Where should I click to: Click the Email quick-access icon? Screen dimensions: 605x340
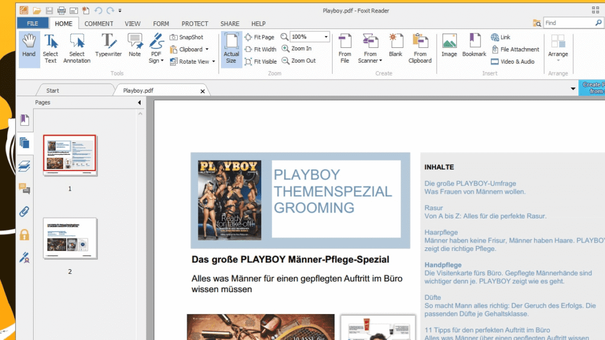point(74,11)
